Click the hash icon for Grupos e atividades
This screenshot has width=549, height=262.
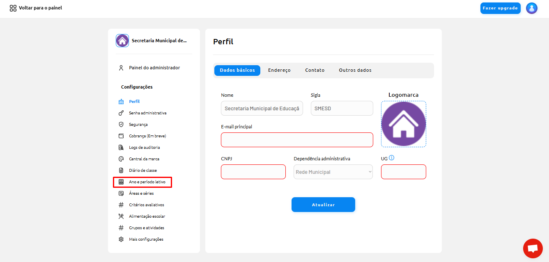(x=121, y=228)
